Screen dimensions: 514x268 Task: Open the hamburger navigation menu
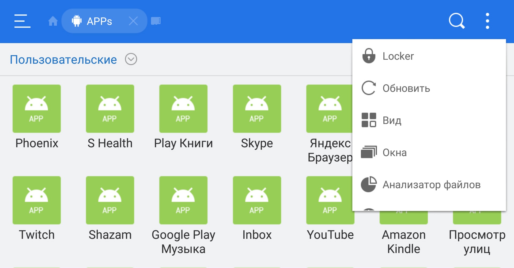click(x=22, y=21)
